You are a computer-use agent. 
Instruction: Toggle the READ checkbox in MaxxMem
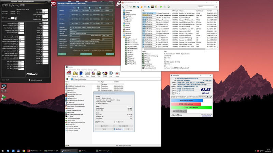click(171, 97)
